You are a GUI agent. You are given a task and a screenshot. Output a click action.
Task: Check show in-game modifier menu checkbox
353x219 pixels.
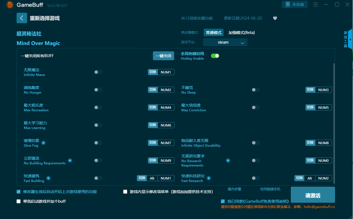coord(125,192)
